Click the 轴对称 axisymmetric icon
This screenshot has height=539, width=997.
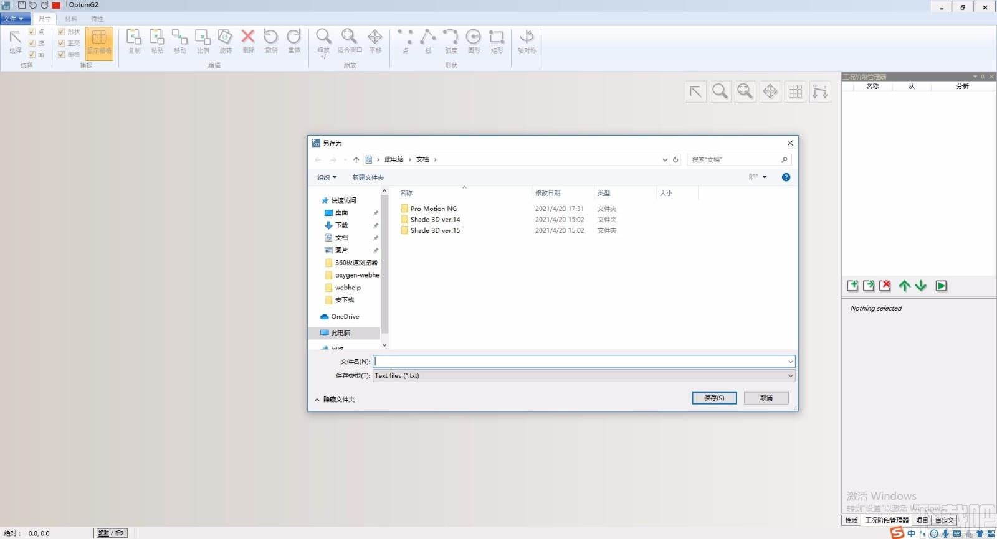click(x=527, y=41)
